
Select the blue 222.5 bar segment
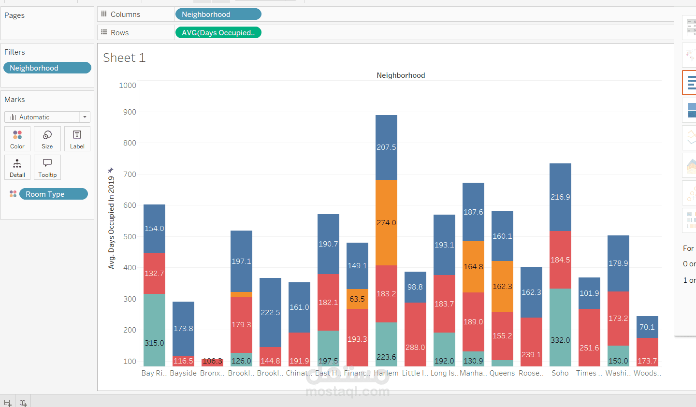click(270, 312)
